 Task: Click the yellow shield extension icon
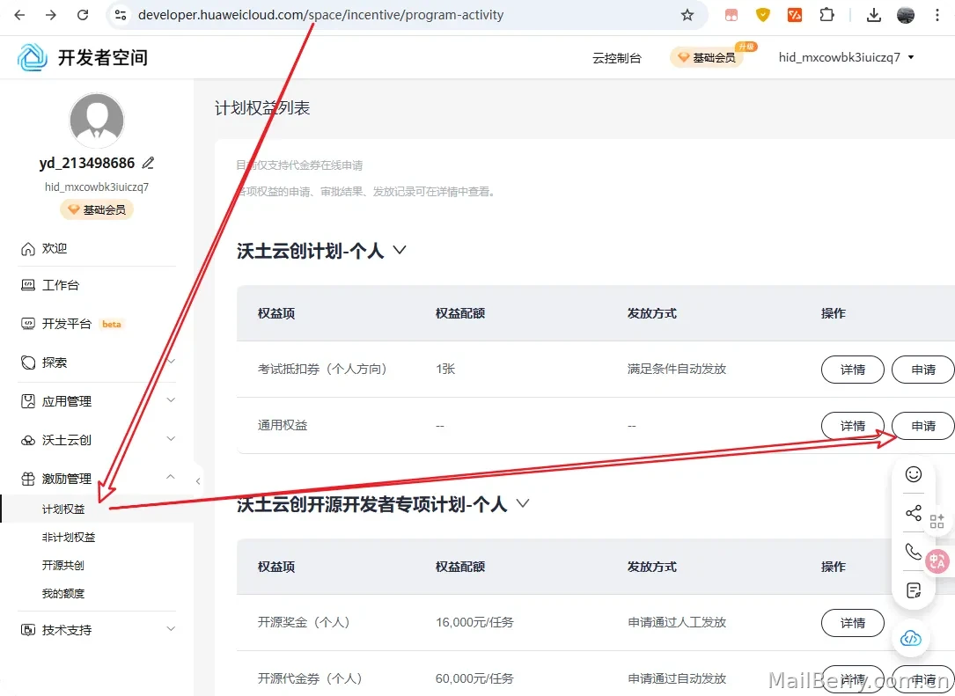(762, 15)
